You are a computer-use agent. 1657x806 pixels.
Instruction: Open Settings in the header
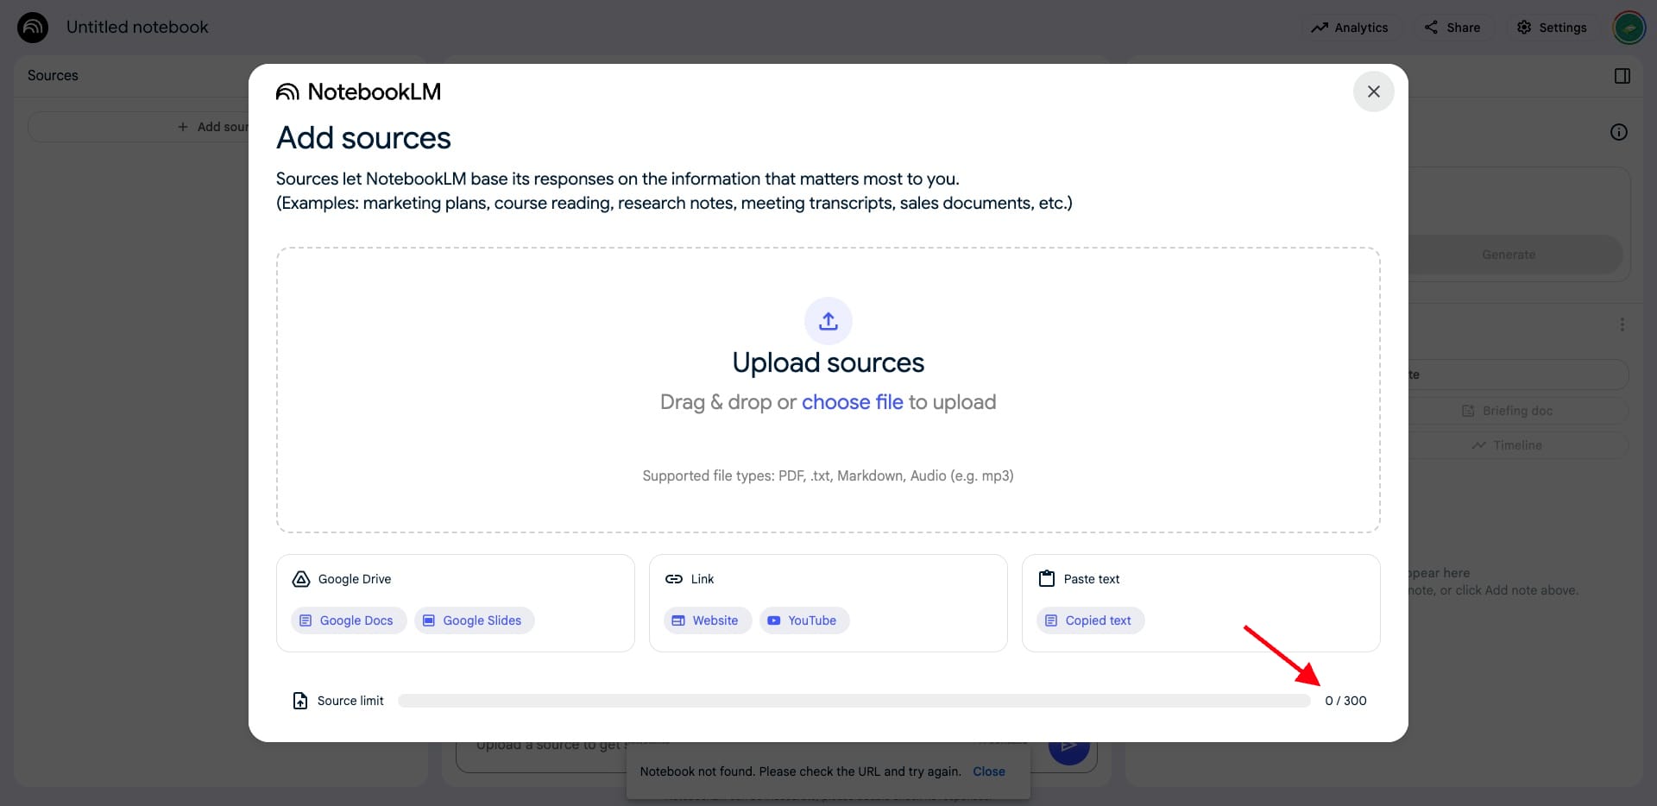[1551, 28]
